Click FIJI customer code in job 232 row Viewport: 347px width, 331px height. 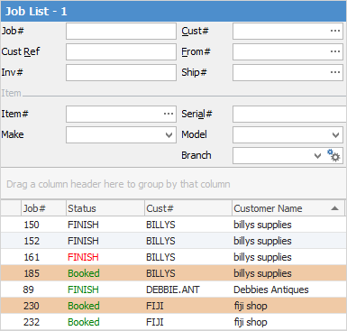click(155, 322)
